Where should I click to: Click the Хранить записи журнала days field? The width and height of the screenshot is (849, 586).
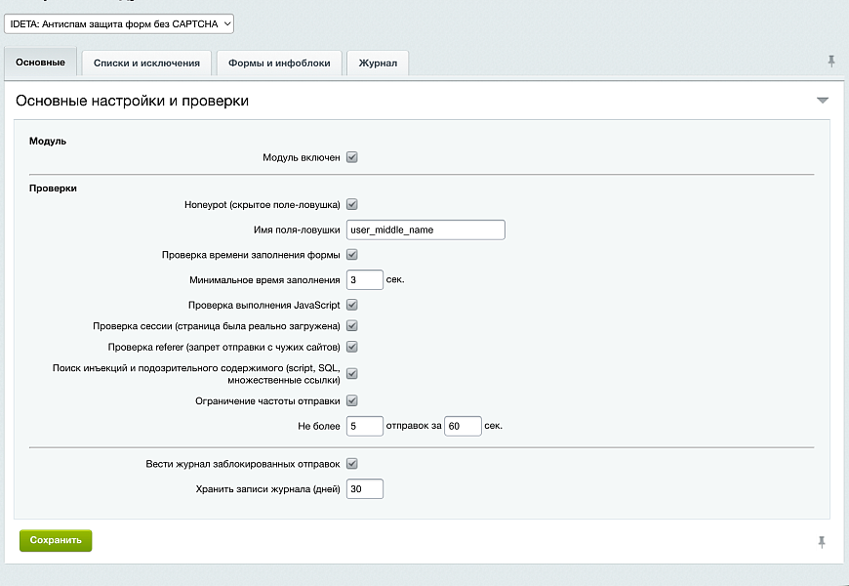tap(365, 489)
